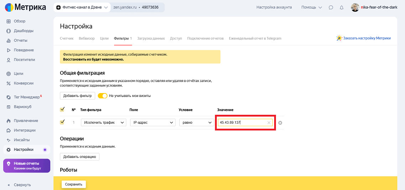
Task: Toggle the 'Не учитывать мои визиты' switch
Action: pyautogui.click(x=103, y=96)
